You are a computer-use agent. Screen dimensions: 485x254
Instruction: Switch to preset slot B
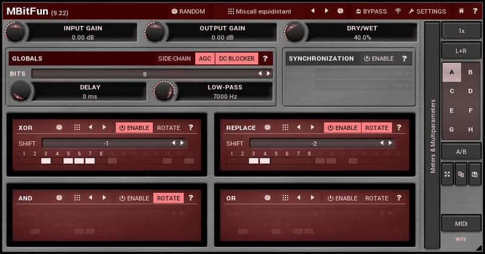(470, 72)
